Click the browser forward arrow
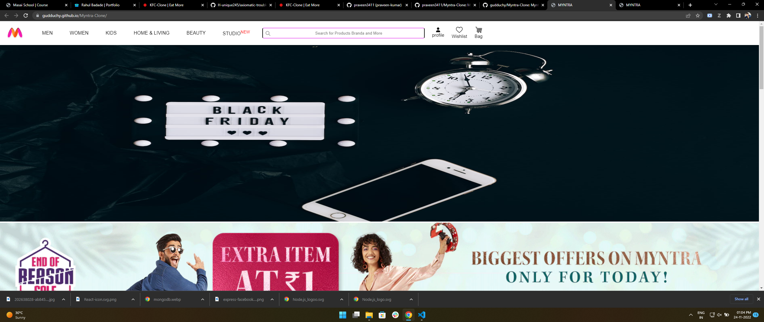 (x=16, y=16)
